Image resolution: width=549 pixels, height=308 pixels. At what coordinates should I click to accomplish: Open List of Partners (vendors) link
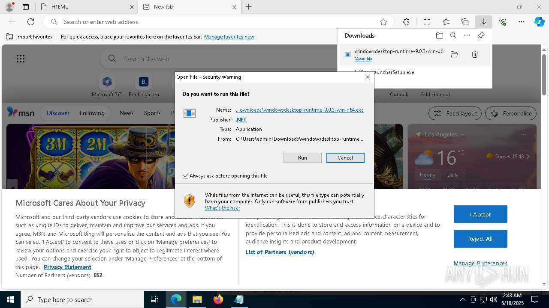280,252
